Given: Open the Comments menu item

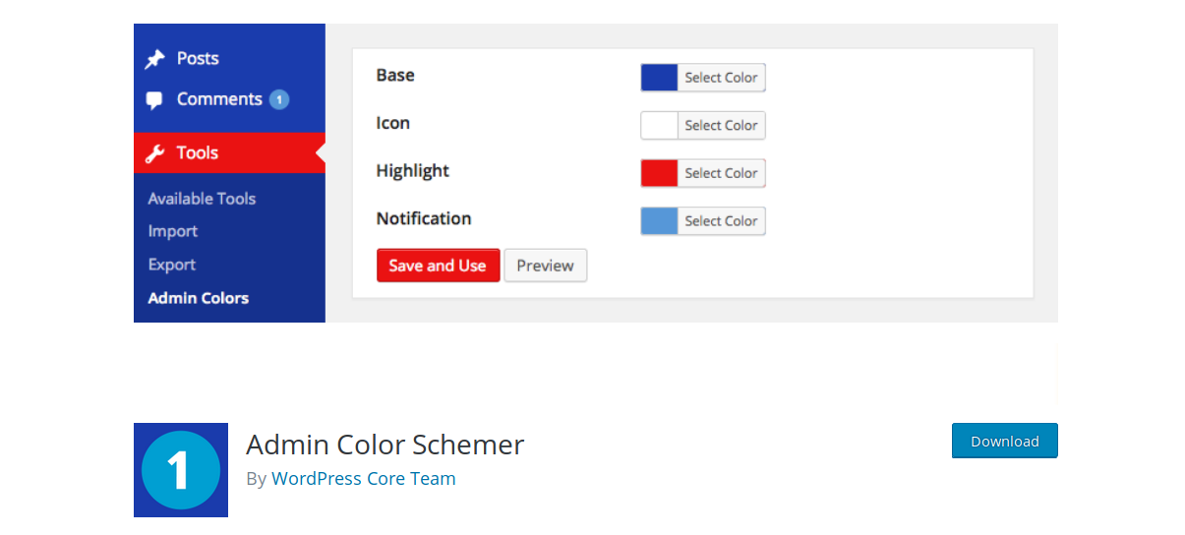Looking at the screenshot, I should pyautogui.click(x=229, y=99).
